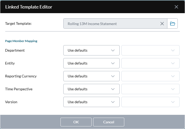
Task: Open the empty Time Perspective member dropdown
Action: 150,89
